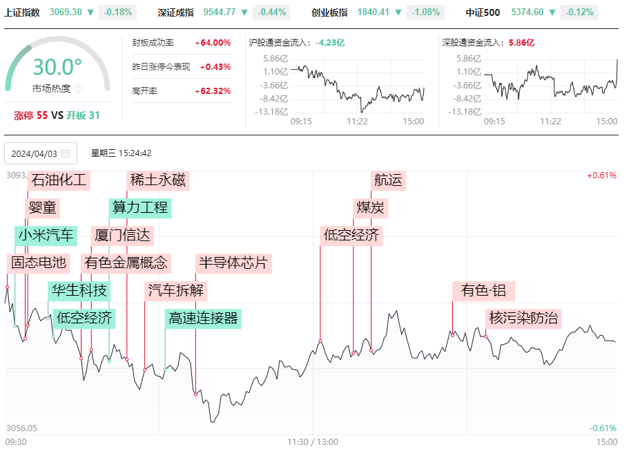Viewport: 629px width, 456px height.
Task: Click the 涨停 55 count text
Action: pos(31,115)
